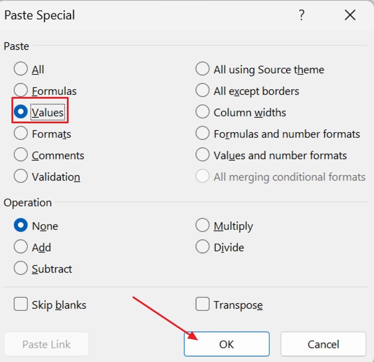Select All using Source theme
This screenshot has width=374, height=362.
202,69
